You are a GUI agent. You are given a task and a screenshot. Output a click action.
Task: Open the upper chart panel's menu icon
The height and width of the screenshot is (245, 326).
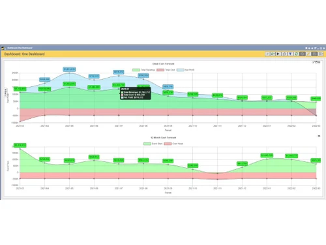319,62
